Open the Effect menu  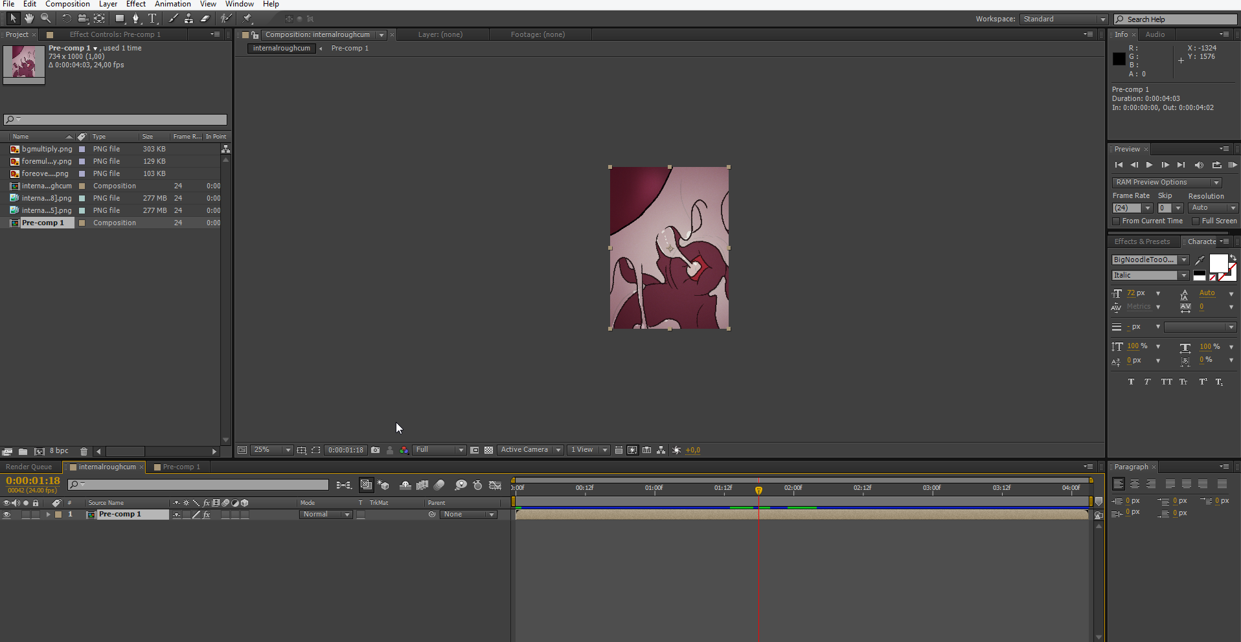[x=135, y=4]
